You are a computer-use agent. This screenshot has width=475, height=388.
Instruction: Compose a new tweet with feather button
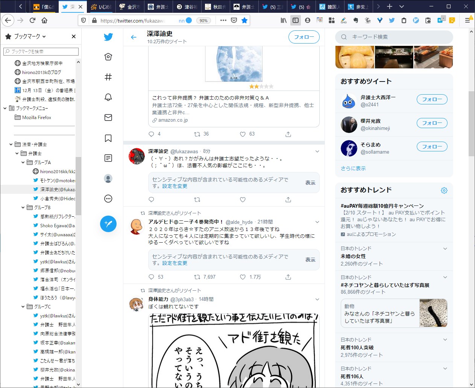108,224
